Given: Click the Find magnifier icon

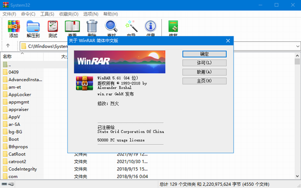Looking at the screenshot, I should (x=112, y=26).
